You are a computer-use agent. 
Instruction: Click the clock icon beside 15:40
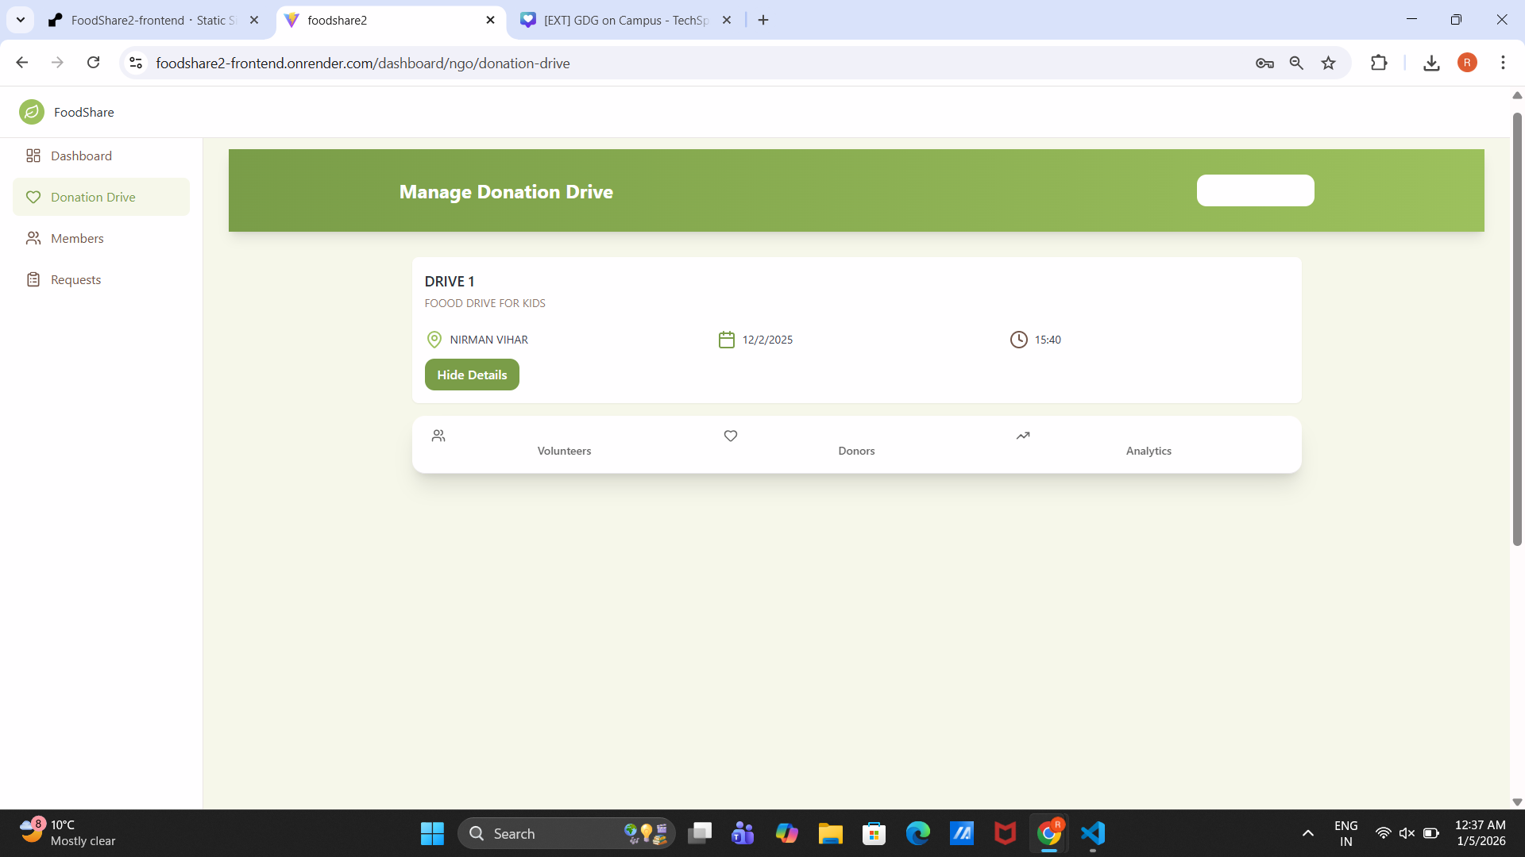[1018, 340]
